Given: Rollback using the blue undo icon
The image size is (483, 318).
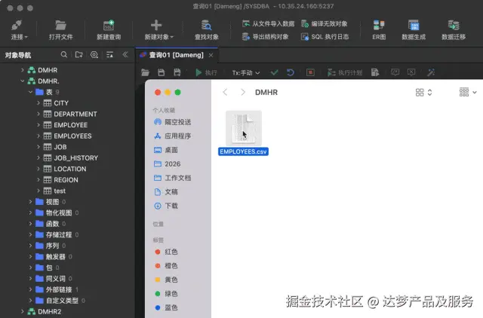Looking at the screenshot, I should pos(290,72).
